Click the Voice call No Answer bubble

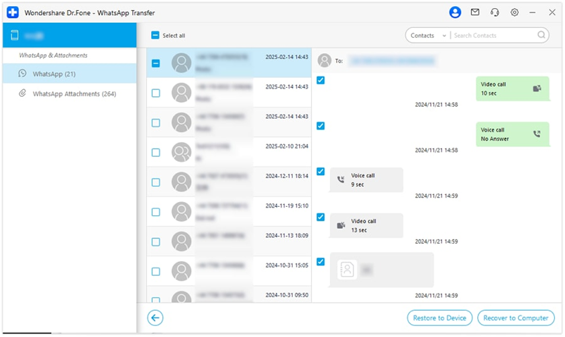(x=513, y=134)
